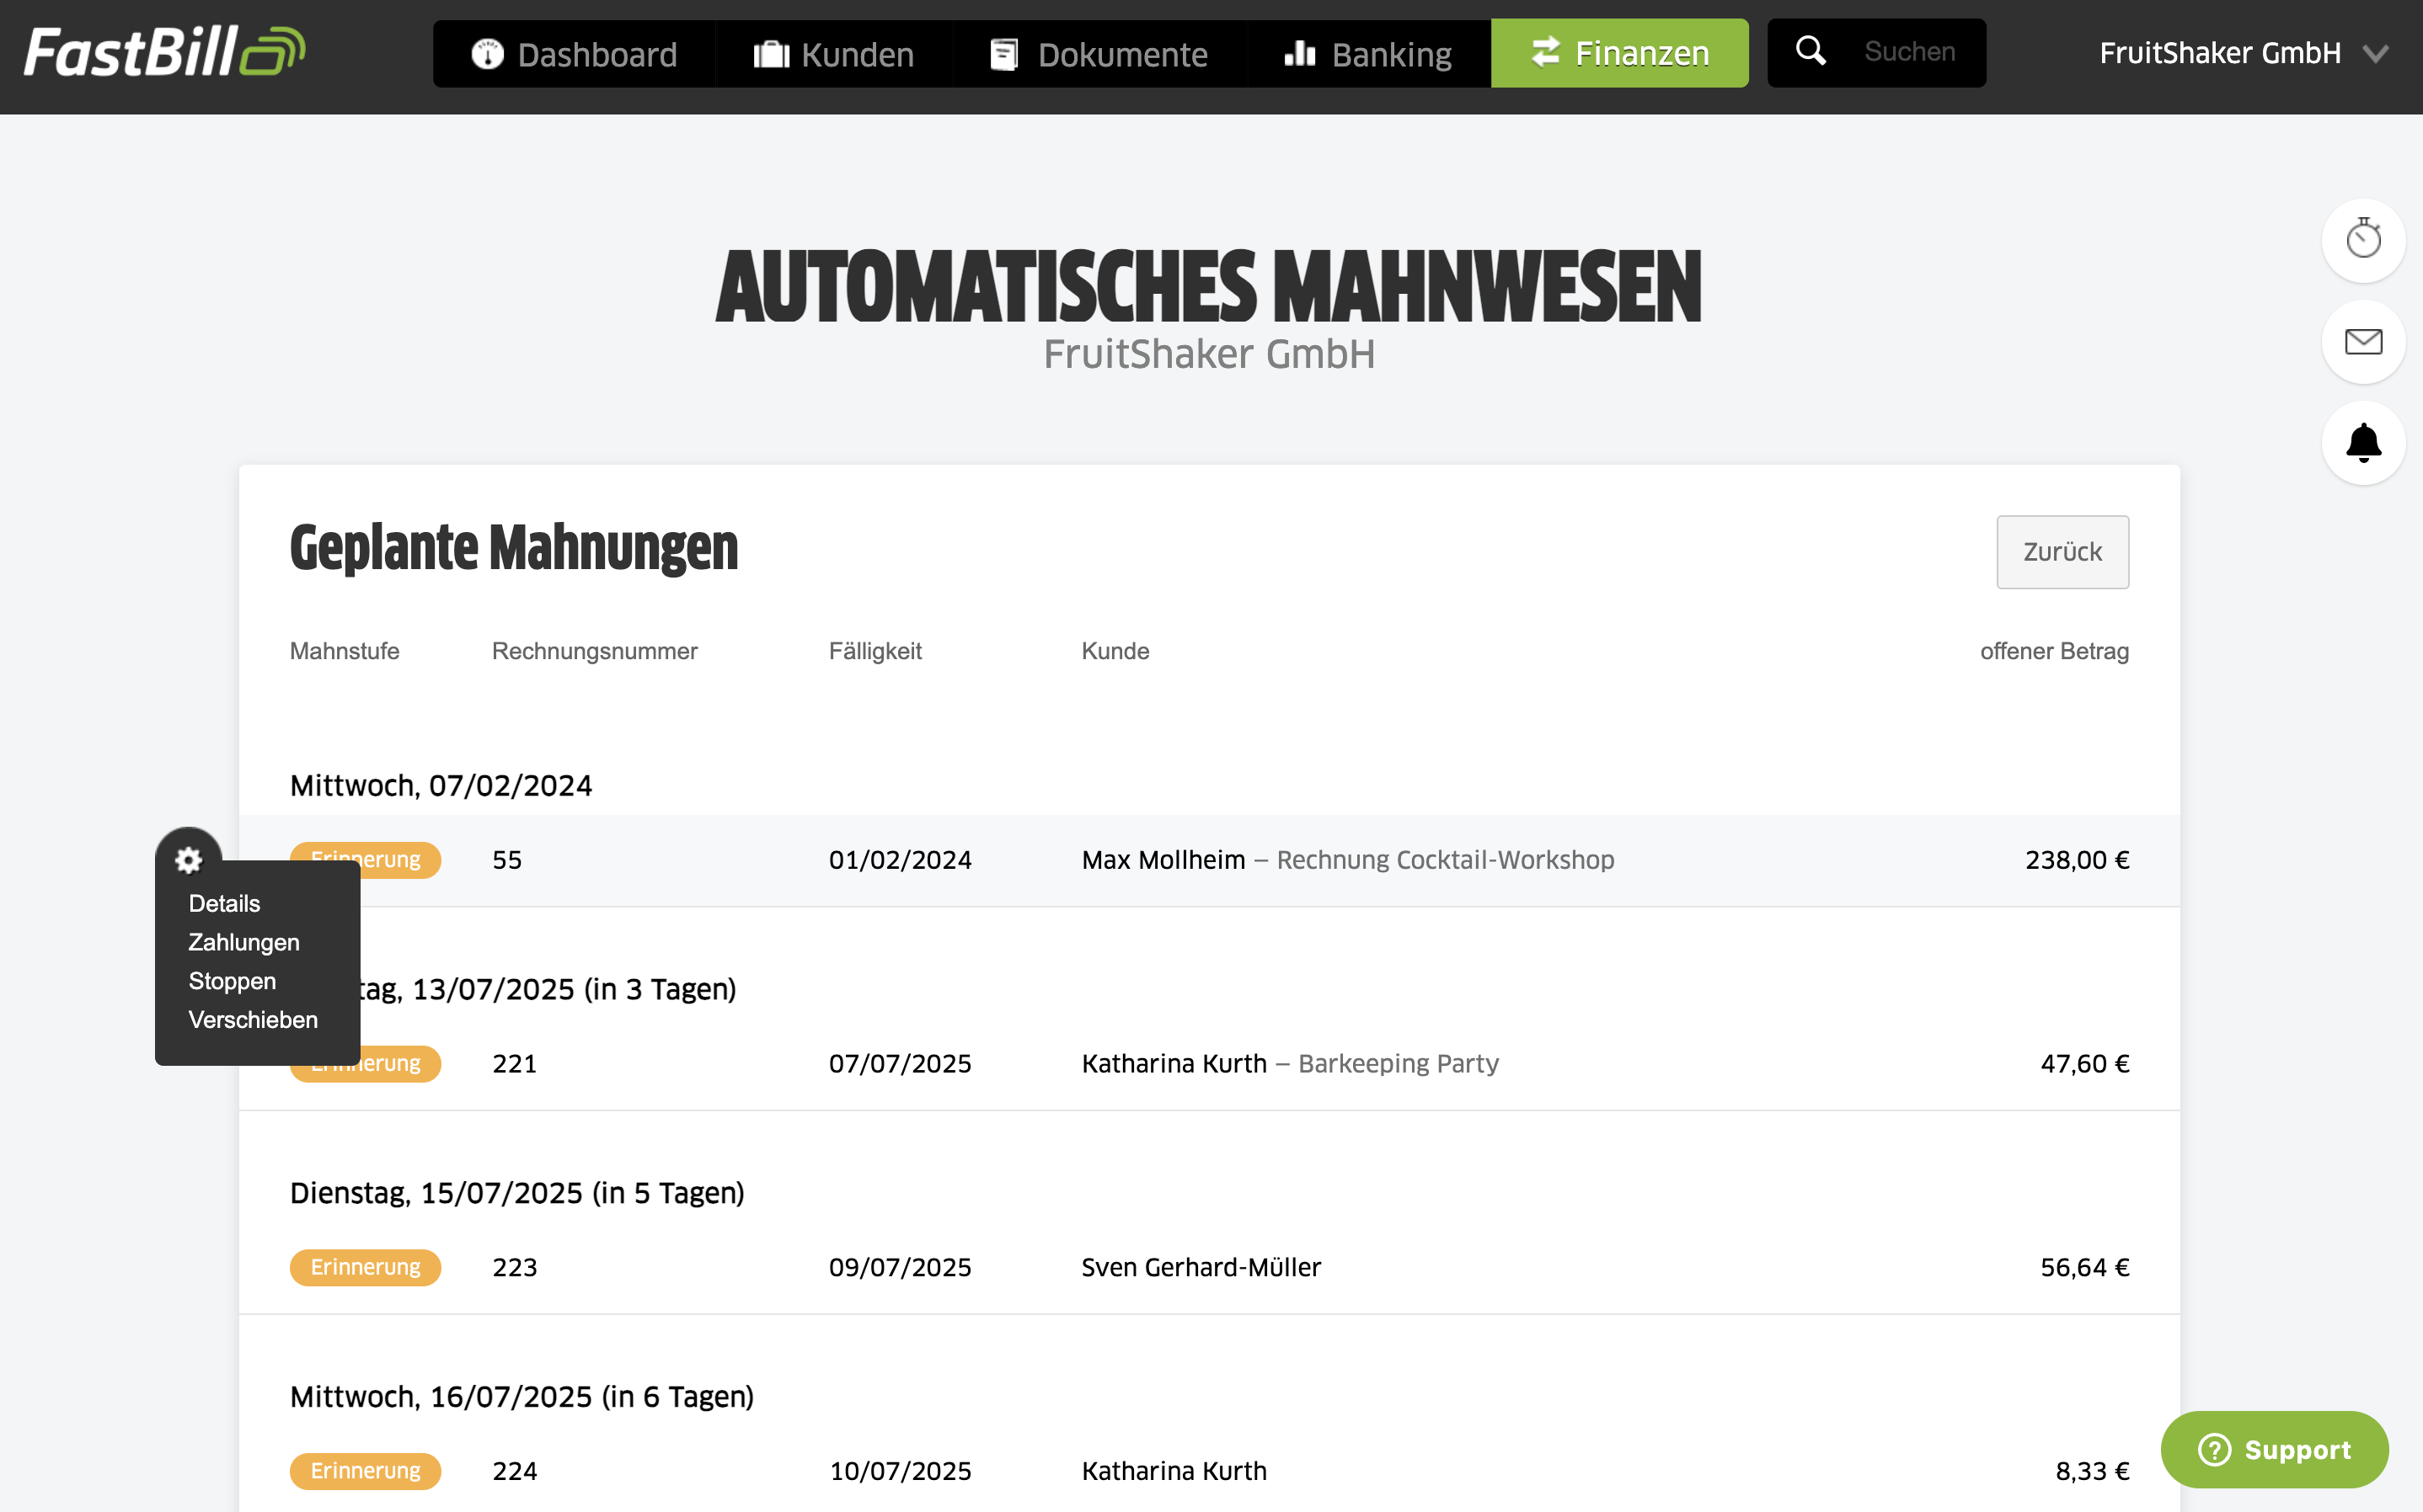Click the Mahnstufe column header

pos(344,651)
